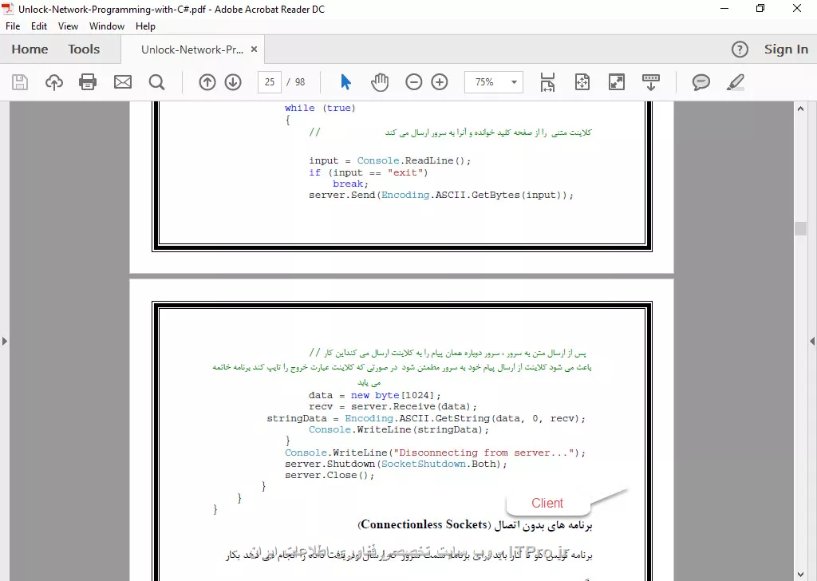Open the Help menu
This screenshot has width=817, height=581.
tap(145, 26)
